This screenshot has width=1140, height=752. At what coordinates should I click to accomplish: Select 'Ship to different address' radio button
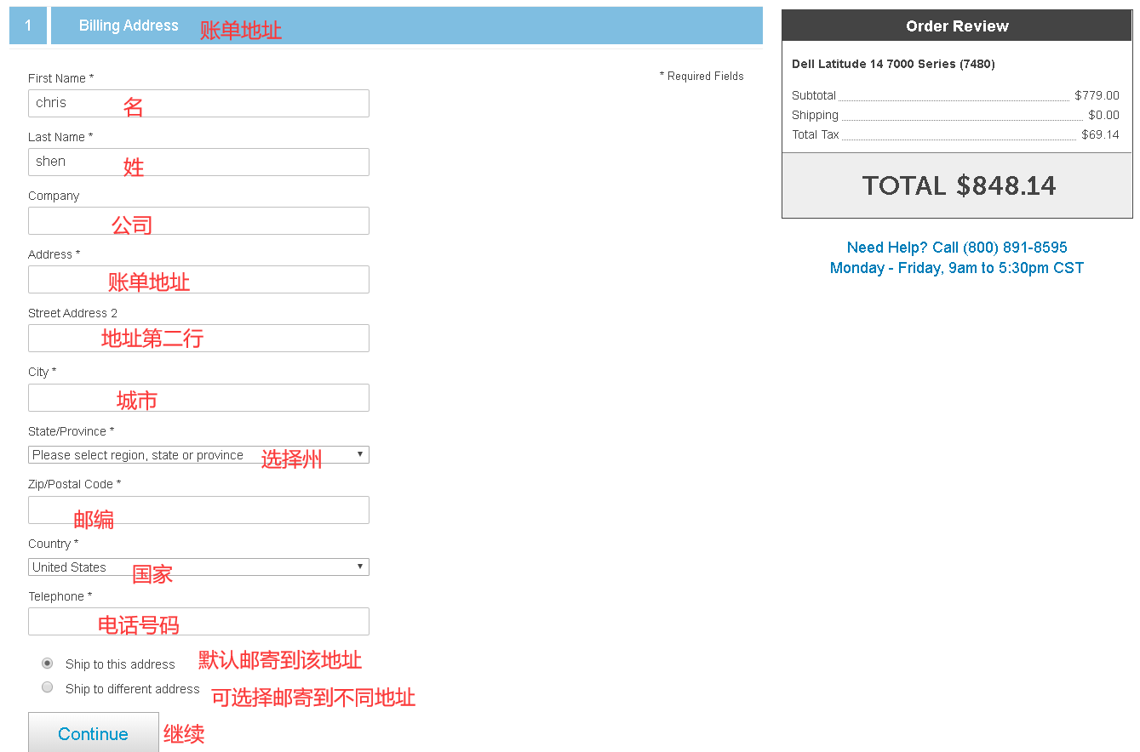[48, 687]
